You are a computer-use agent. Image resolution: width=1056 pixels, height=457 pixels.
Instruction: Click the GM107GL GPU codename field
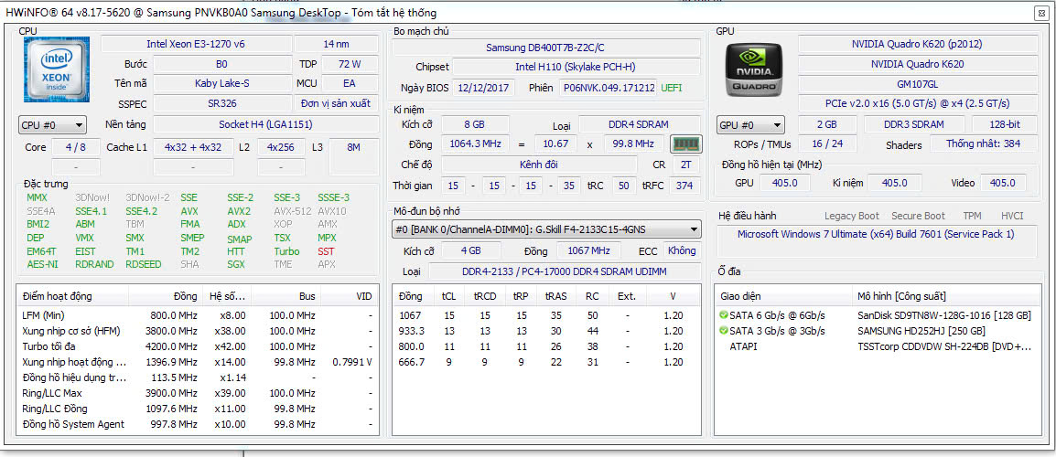917,84
